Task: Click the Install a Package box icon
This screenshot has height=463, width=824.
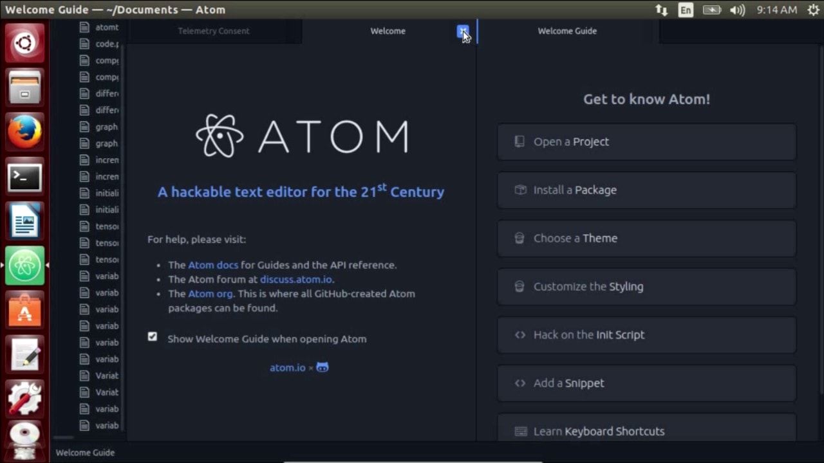Action: (520, 190)
